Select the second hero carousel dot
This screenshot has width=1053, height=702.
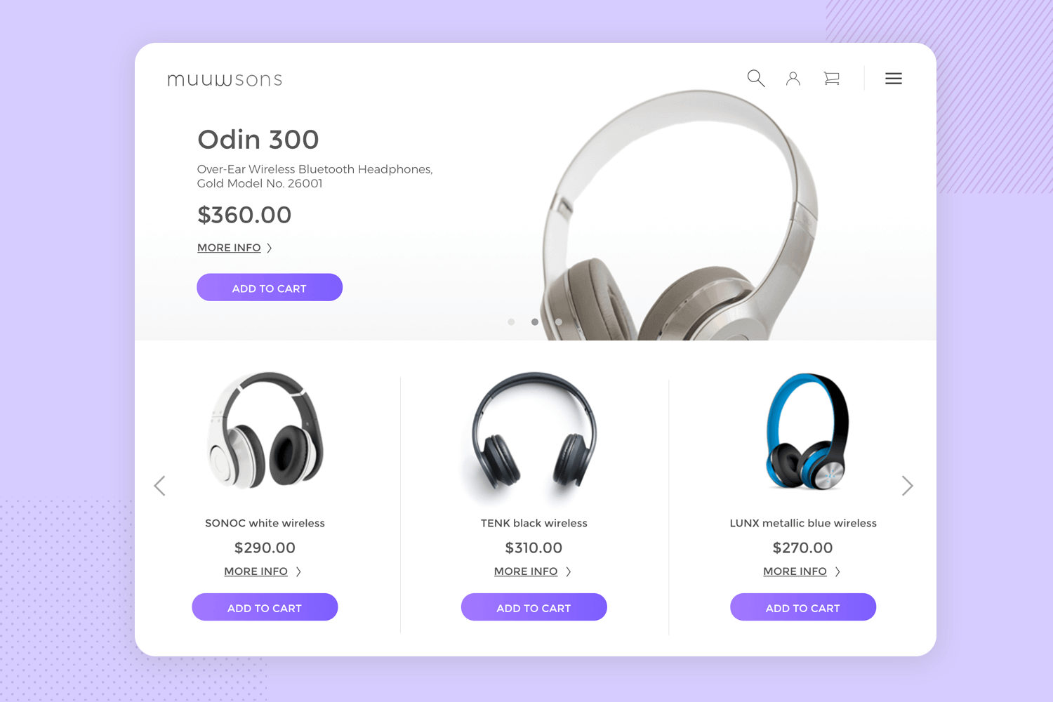(x=535, y=322)
